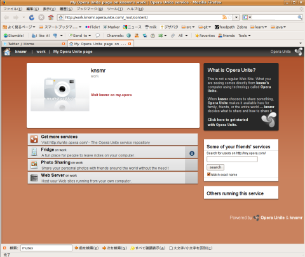Go to the Firefox home page icon

(x=51, y=17)
